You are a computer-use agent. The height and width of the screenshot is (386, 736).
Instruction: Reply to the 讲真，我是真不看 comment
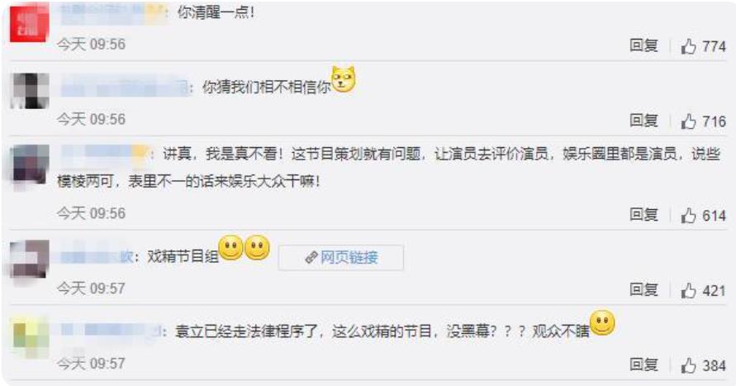(x=643, y=215)
